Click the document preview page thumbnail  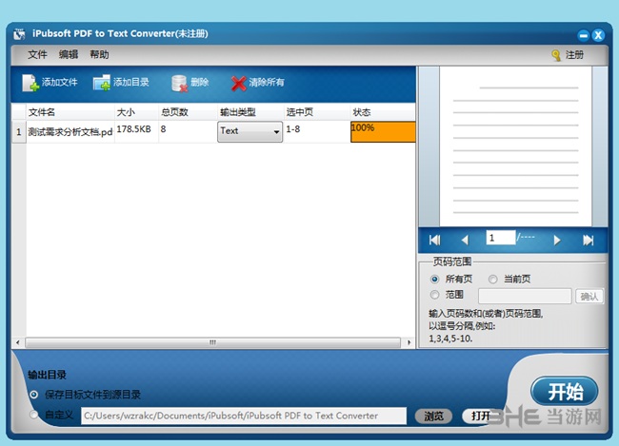(515, 146)
